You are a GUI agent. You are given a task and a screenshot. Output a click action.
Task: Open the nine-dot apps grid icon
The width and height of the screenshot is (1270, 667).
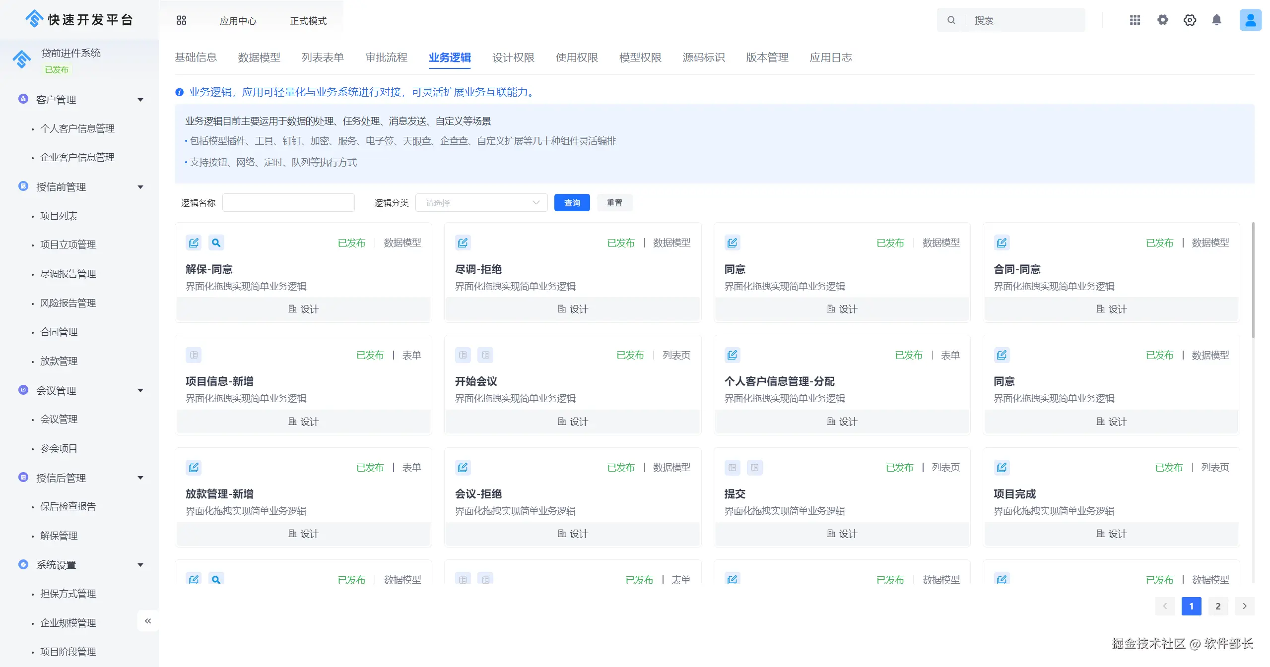tap(1135, 20)
